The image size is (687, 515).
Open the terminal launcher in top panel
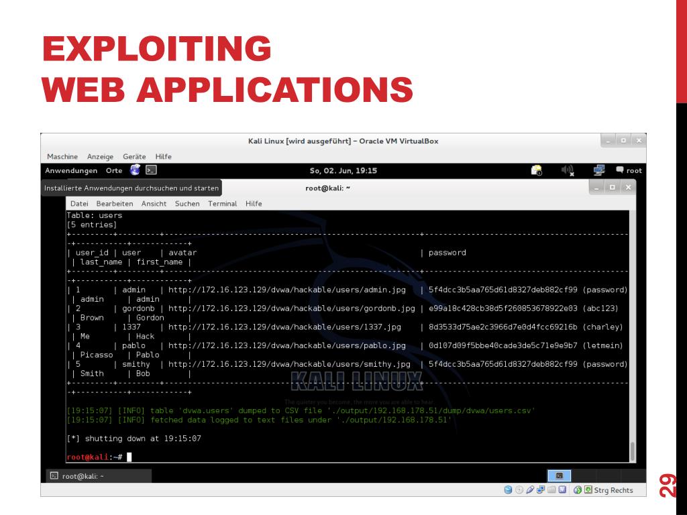pyautogui.click(x=151, y=170)
